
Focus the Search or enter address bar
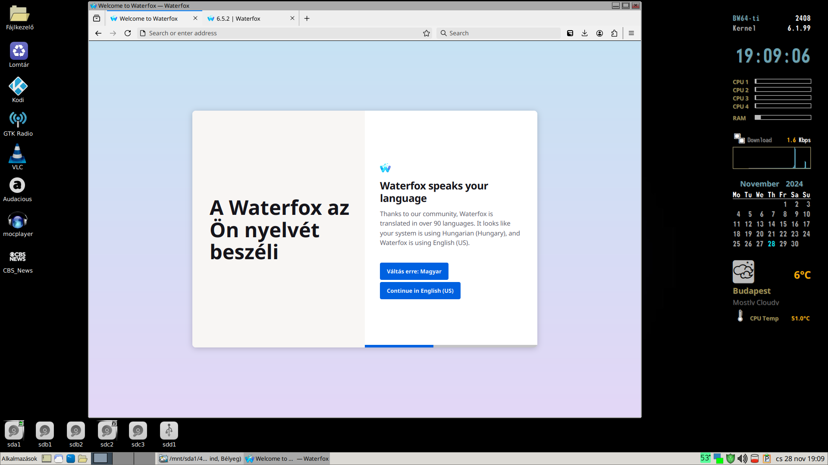click(x=285, y=33)
